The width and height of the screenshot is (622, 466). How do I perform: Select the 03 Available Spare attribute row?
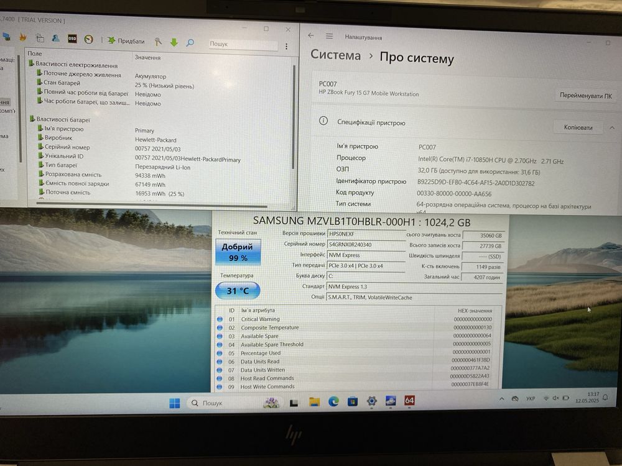[x=355, y=336]
